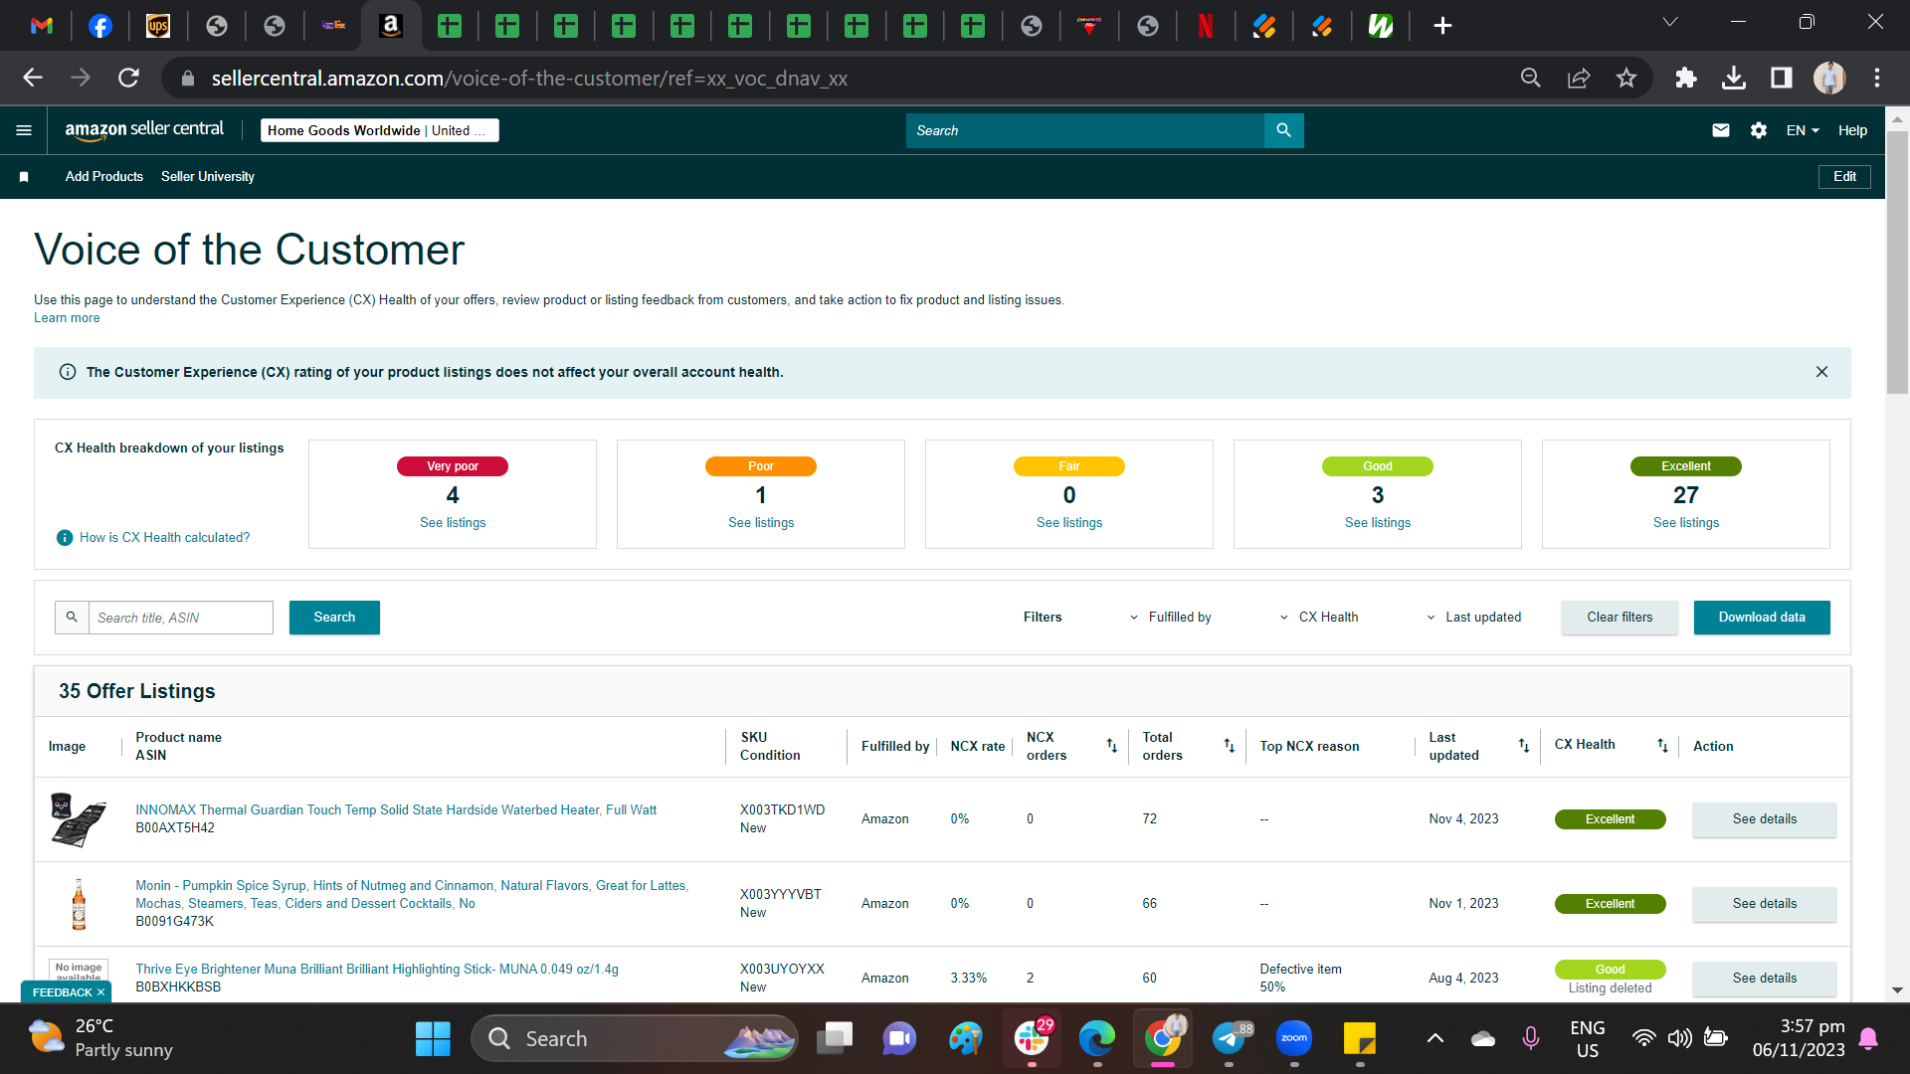Click the Seller Central top search field
The height and width of the screenshot is (1074, 1910).
pyautogui.click(x=1085, y=130)
